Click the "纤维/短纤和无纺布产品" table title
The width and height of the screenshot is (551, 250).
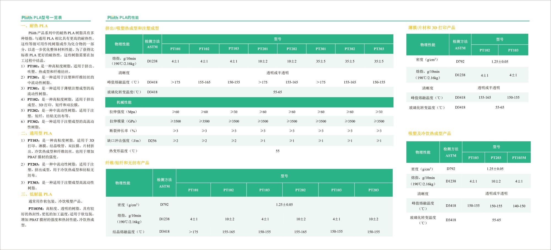[x=127, y=163]
